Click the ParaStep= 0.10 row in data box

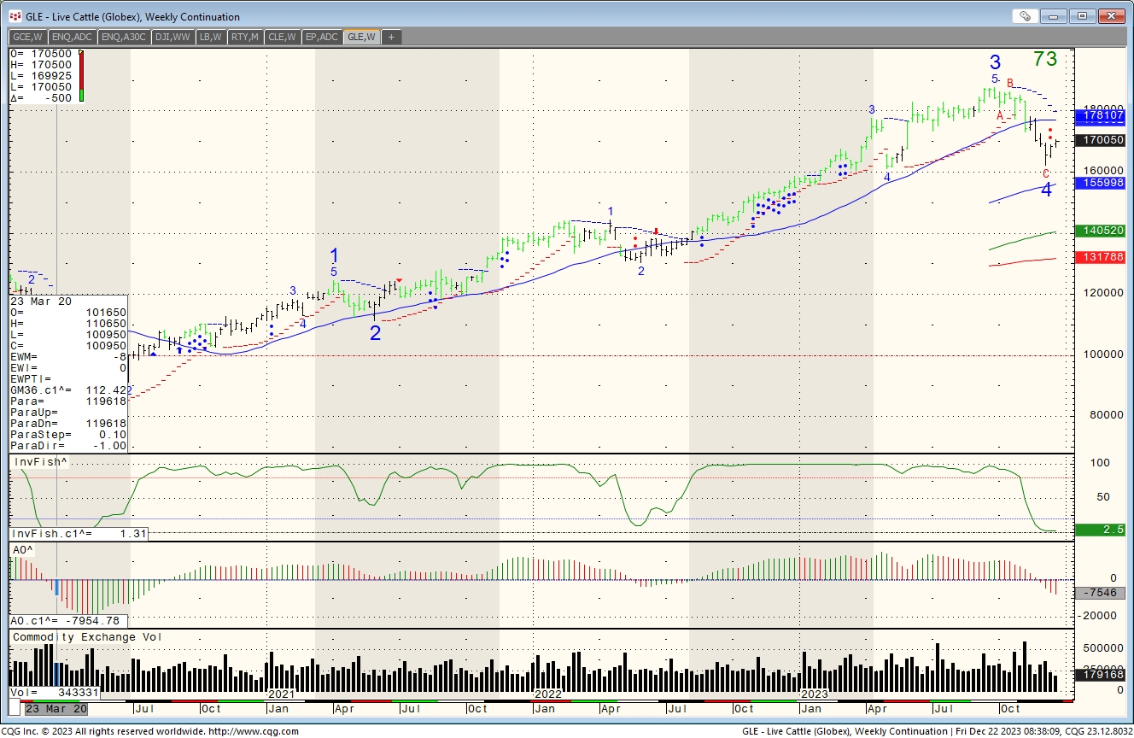pyautogui.click(x=68, y=434)
